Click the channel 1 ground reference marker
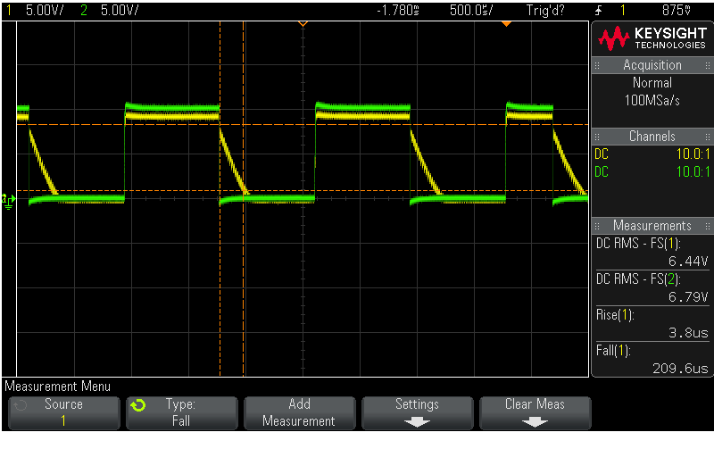 coord(9,200)
